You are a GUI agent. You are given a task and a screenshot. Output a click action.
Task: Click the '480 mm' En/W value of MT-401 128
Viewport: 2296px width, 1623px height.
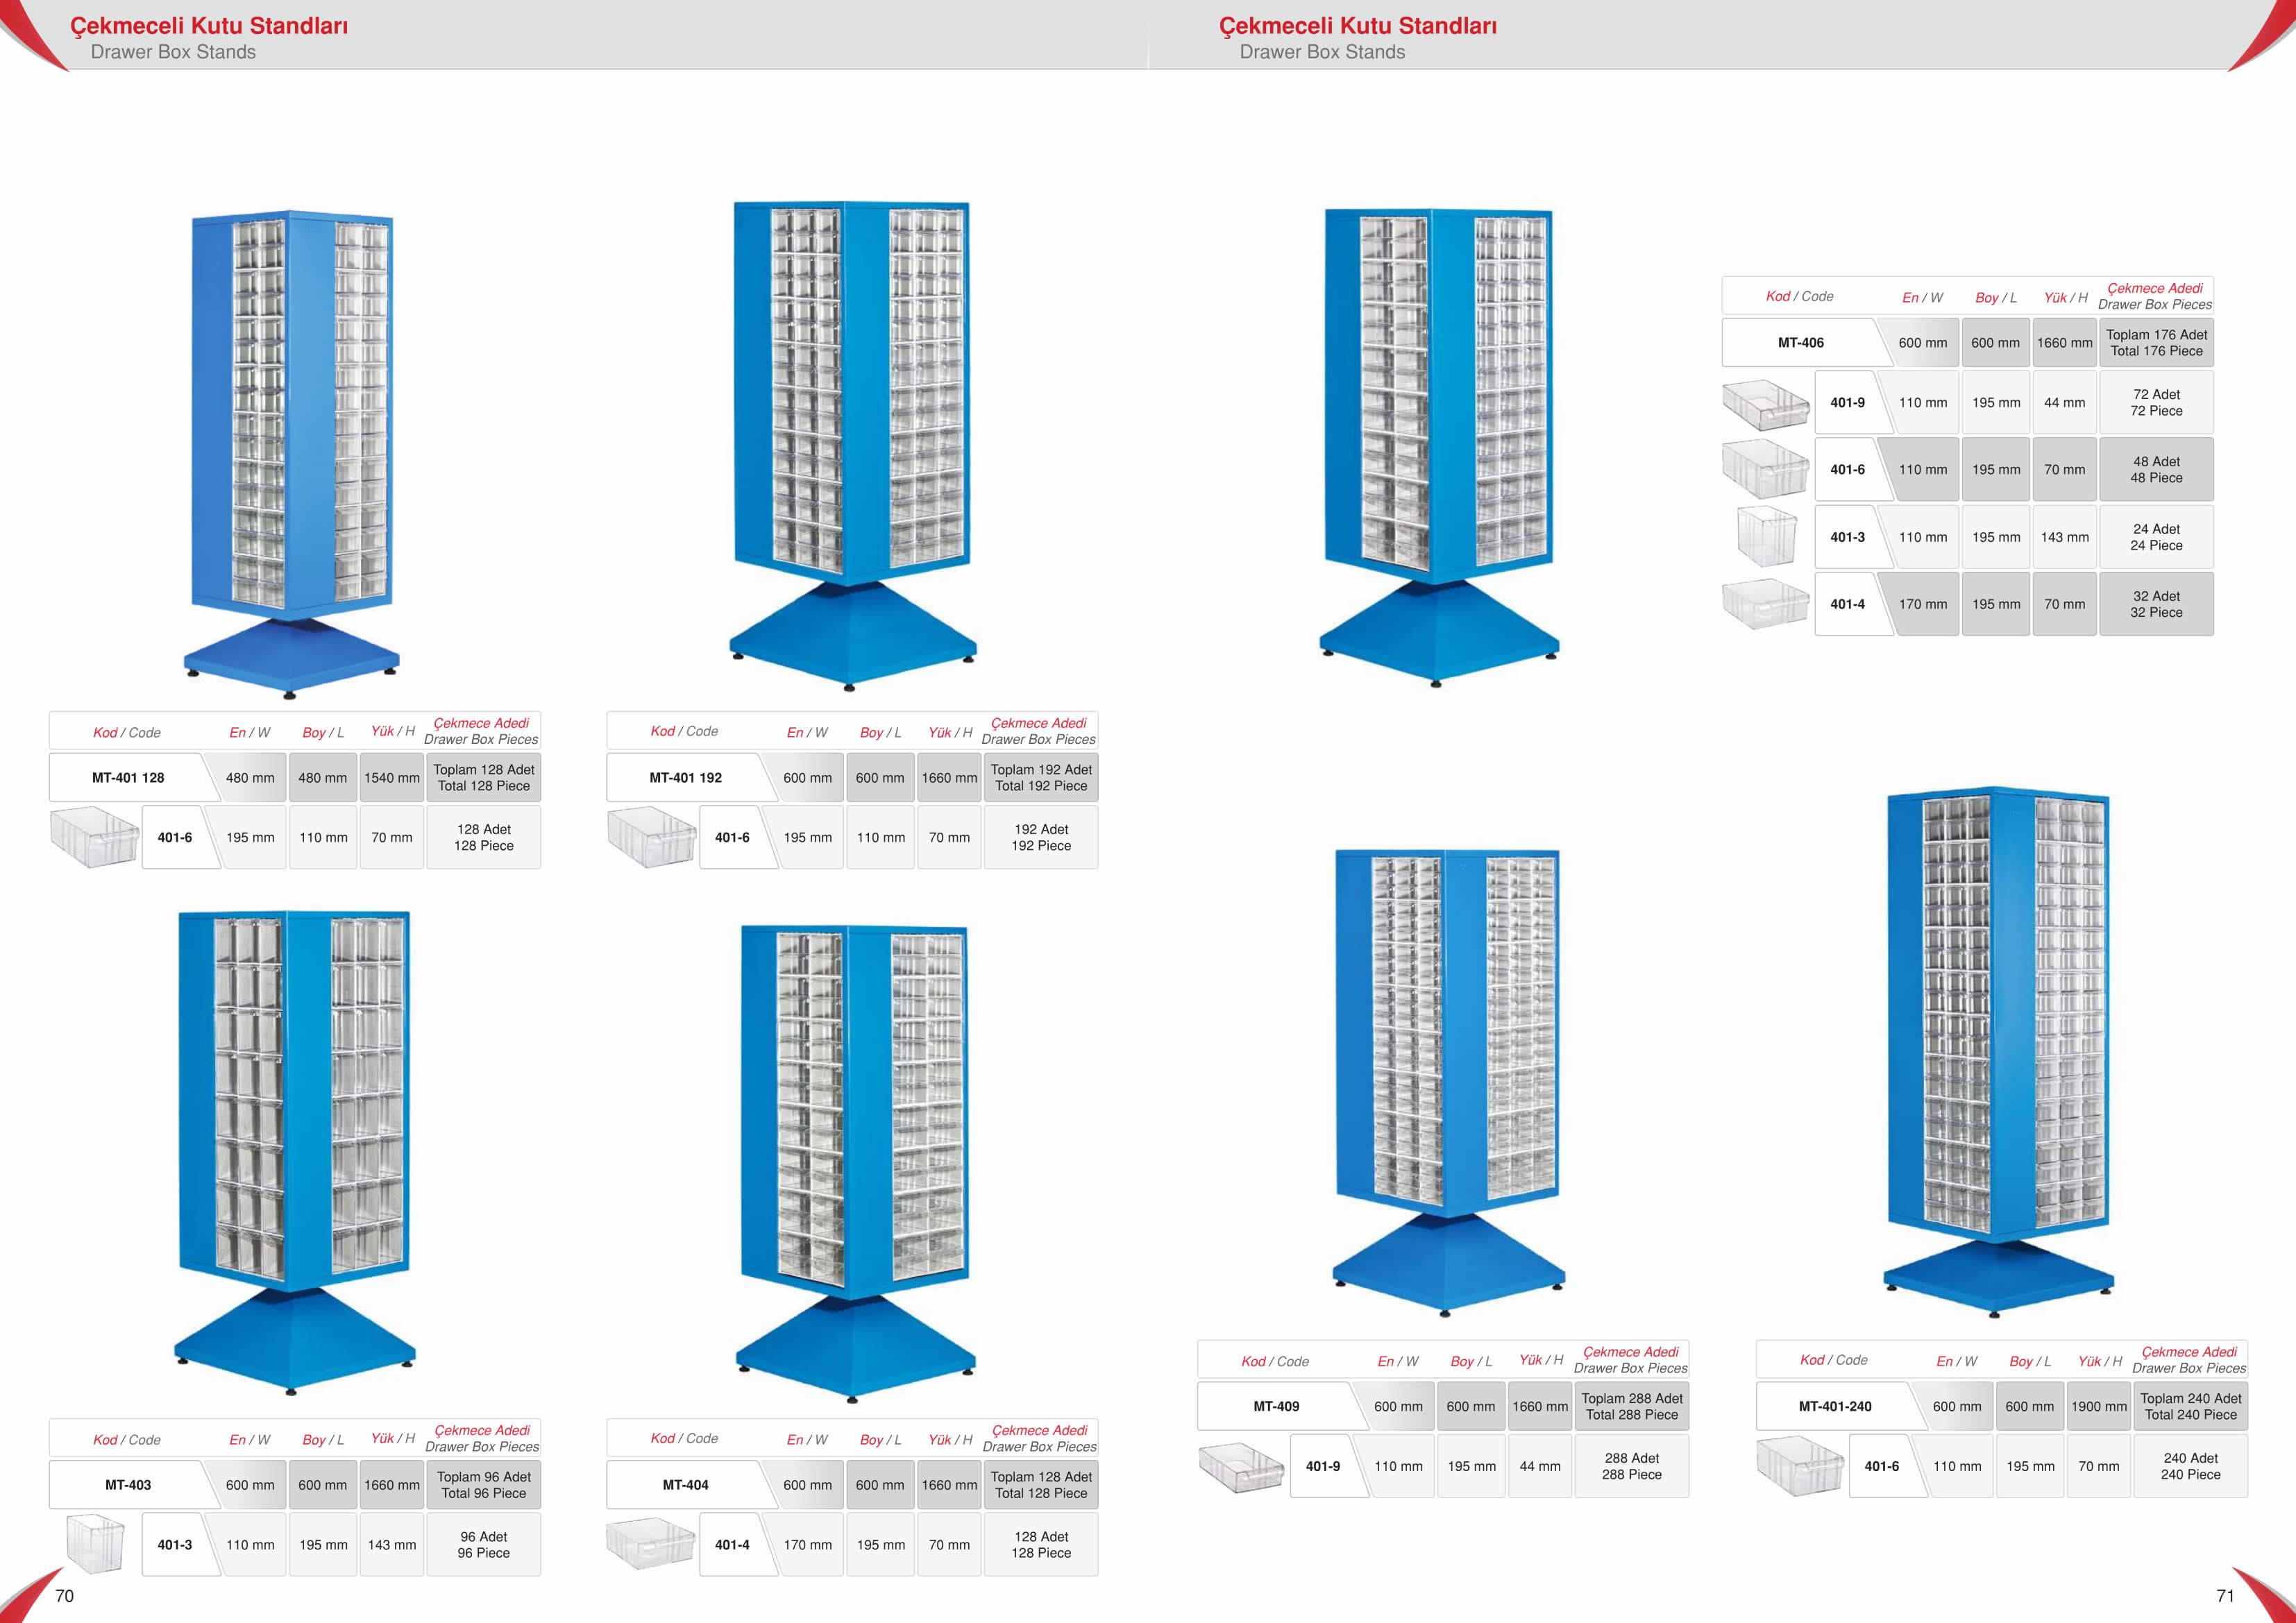coord(250,777)
